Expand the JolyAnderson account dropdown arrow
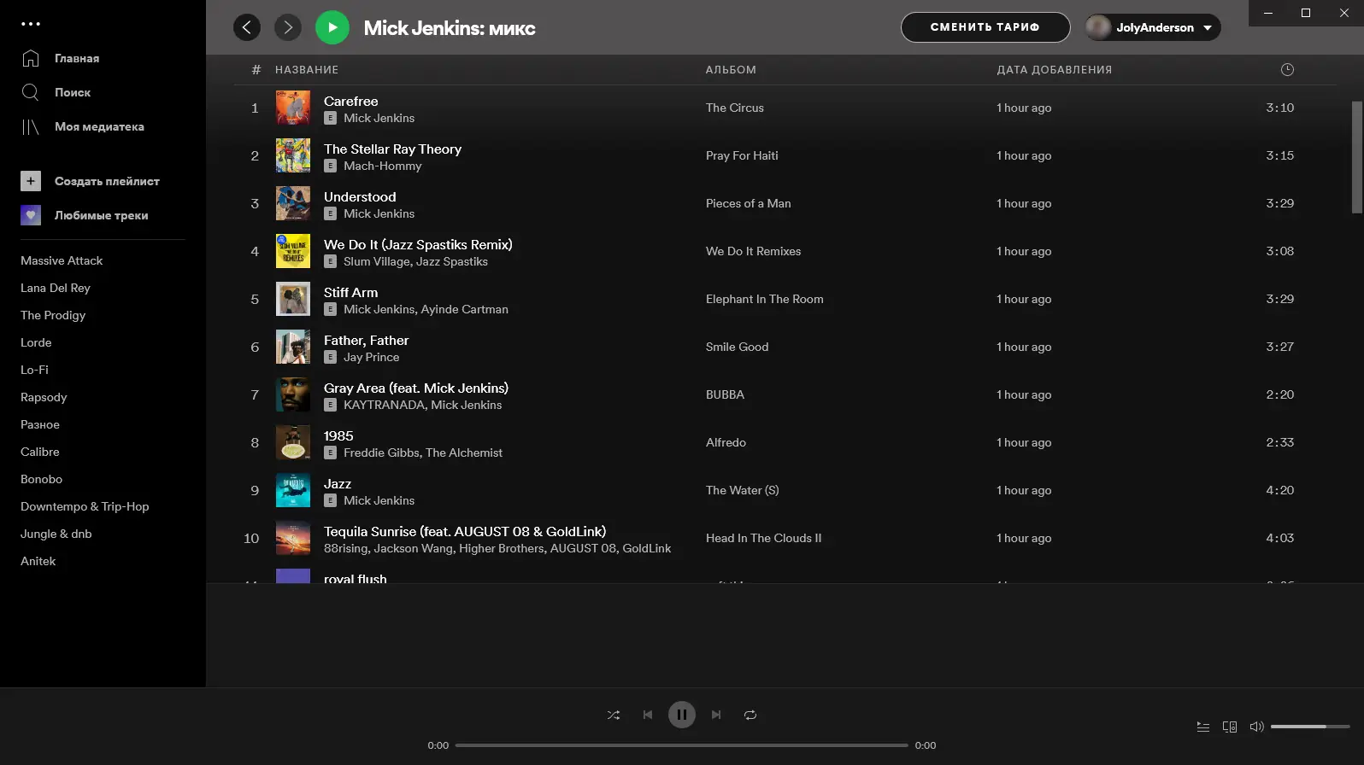This screenshot has height=765, width=1364. pyautogui.click(x=1208, y=28)
